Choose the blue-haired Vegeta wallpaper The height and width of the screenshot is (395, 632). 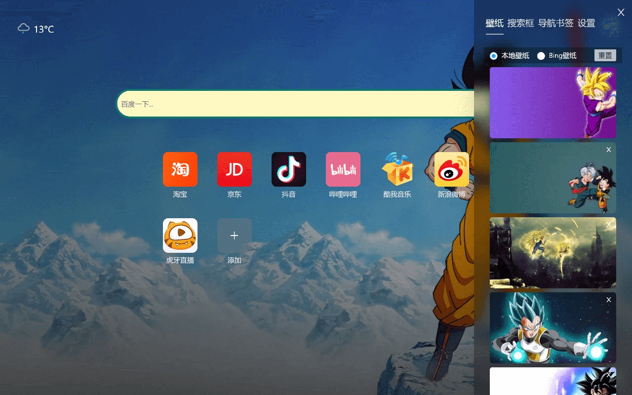click(553, 328)
